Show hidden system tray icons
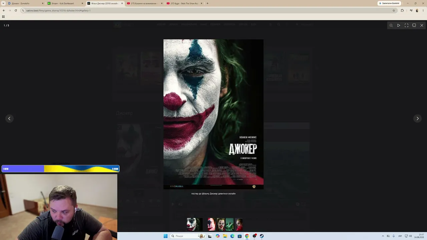 pos(383,236)
